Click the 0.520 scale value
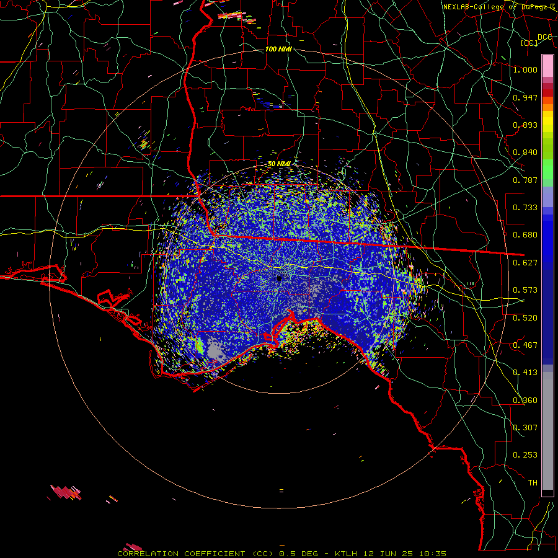558x558 pixels. (525, 318)
